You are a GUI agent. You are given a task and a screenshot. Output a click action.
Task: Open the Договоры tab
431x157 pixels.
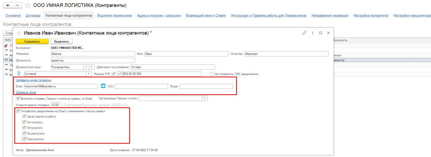pyautogui.click(x=33, y=16)
